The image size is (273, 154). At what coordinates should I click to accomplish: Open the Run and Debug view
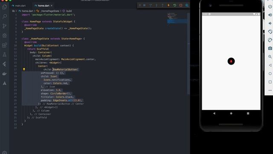pos(5,36)
